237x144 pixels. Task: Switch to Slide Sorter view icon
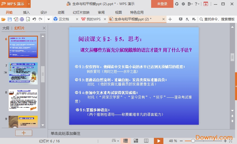click(x=136, y=141)
